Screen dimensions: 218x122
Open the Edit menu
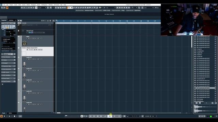point(7,5)
